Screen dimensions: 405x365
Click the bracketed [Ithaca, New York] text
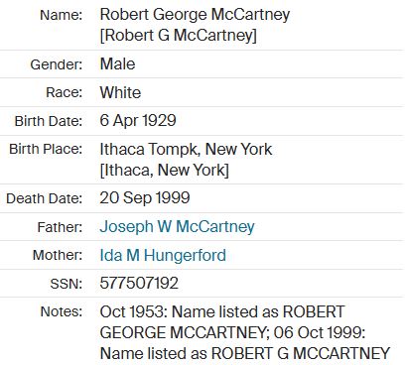point(165,171)
